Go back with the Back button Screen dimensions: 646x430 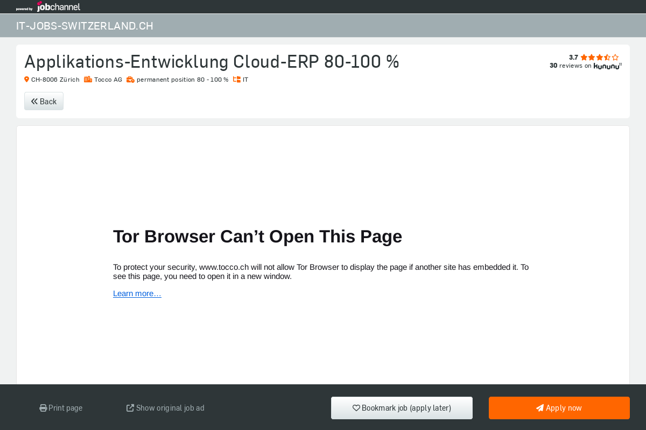click(44, 101)
